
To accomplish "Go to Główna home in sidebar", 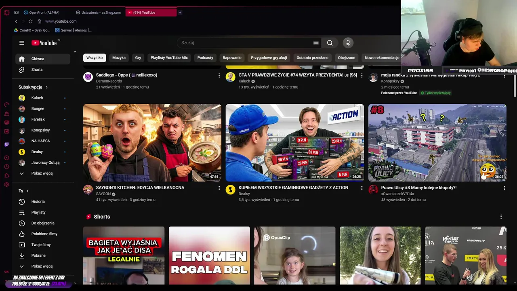I will pyautogui.click(x=42, y=59).
